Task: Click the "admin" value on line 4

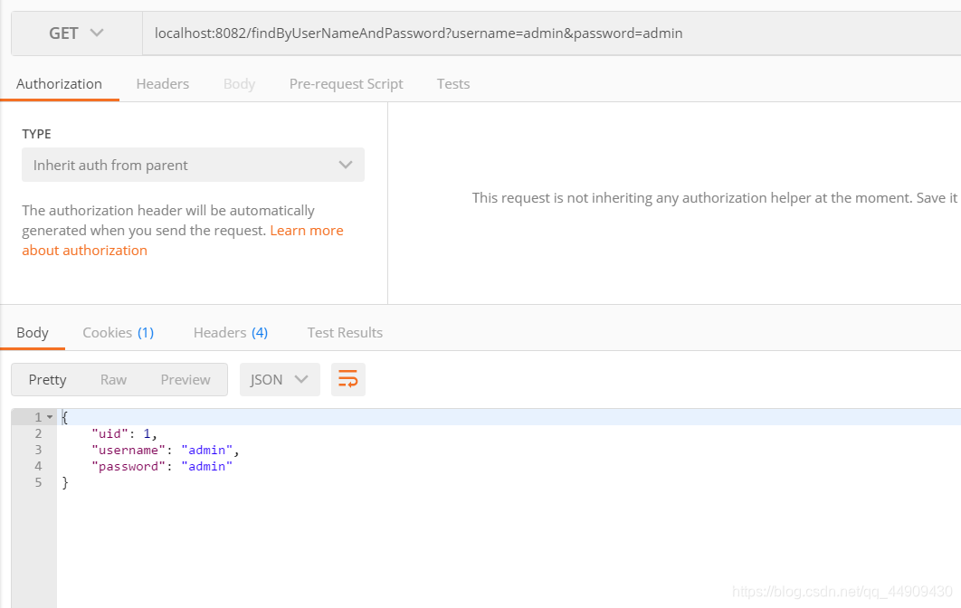Action: (x=207, y=467)
